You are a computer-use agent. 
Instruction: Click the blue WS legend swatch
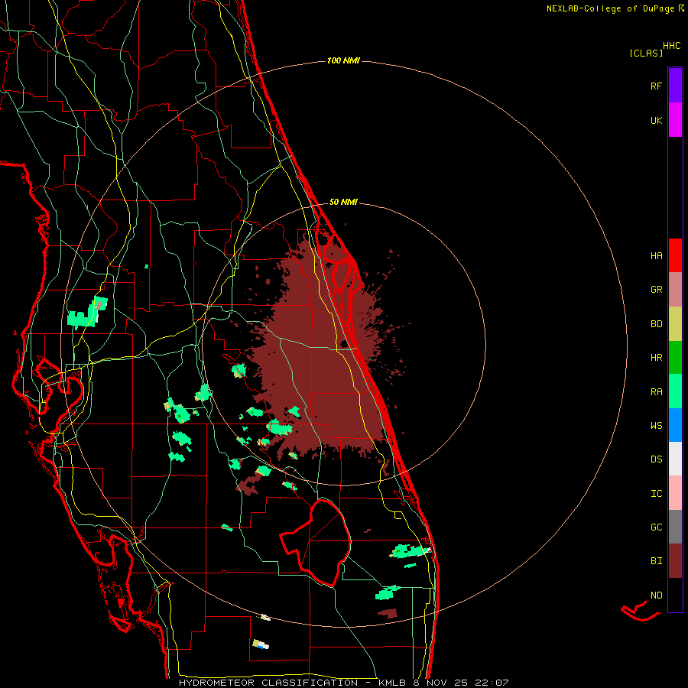(675, 425)
